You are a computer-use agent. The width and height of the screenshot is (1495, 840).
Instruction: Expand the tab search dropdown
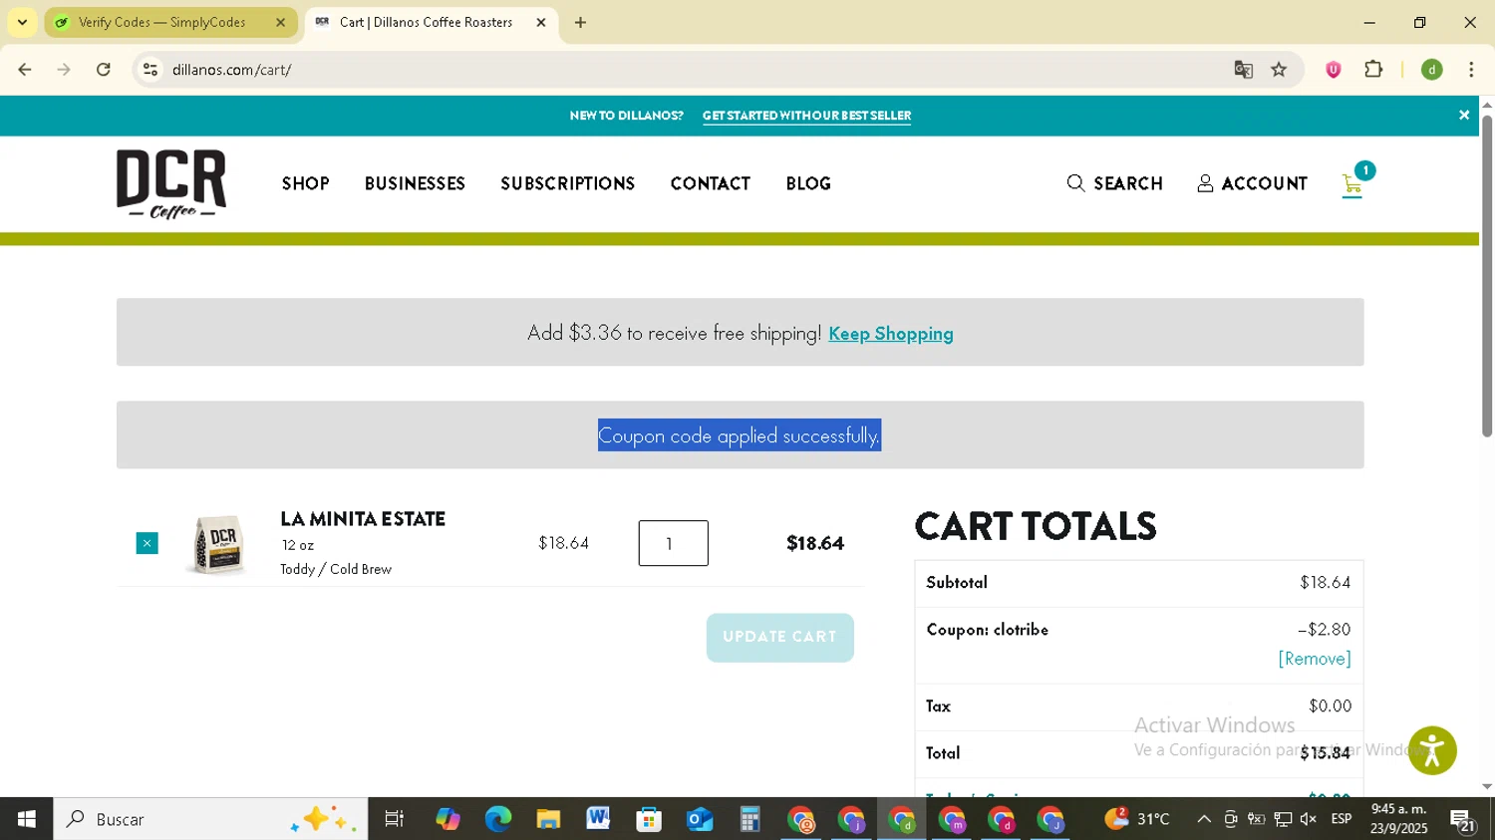tap(22, 22)
